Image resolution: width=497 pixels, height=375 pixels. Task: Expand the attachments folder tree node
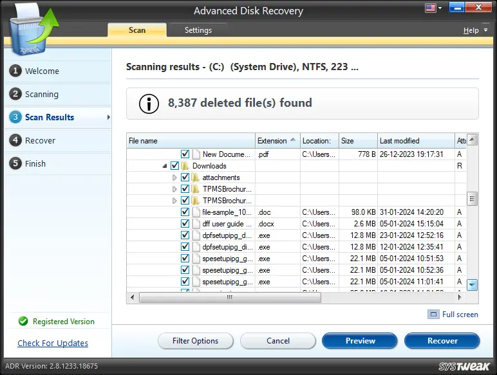(x=174, y=178)
